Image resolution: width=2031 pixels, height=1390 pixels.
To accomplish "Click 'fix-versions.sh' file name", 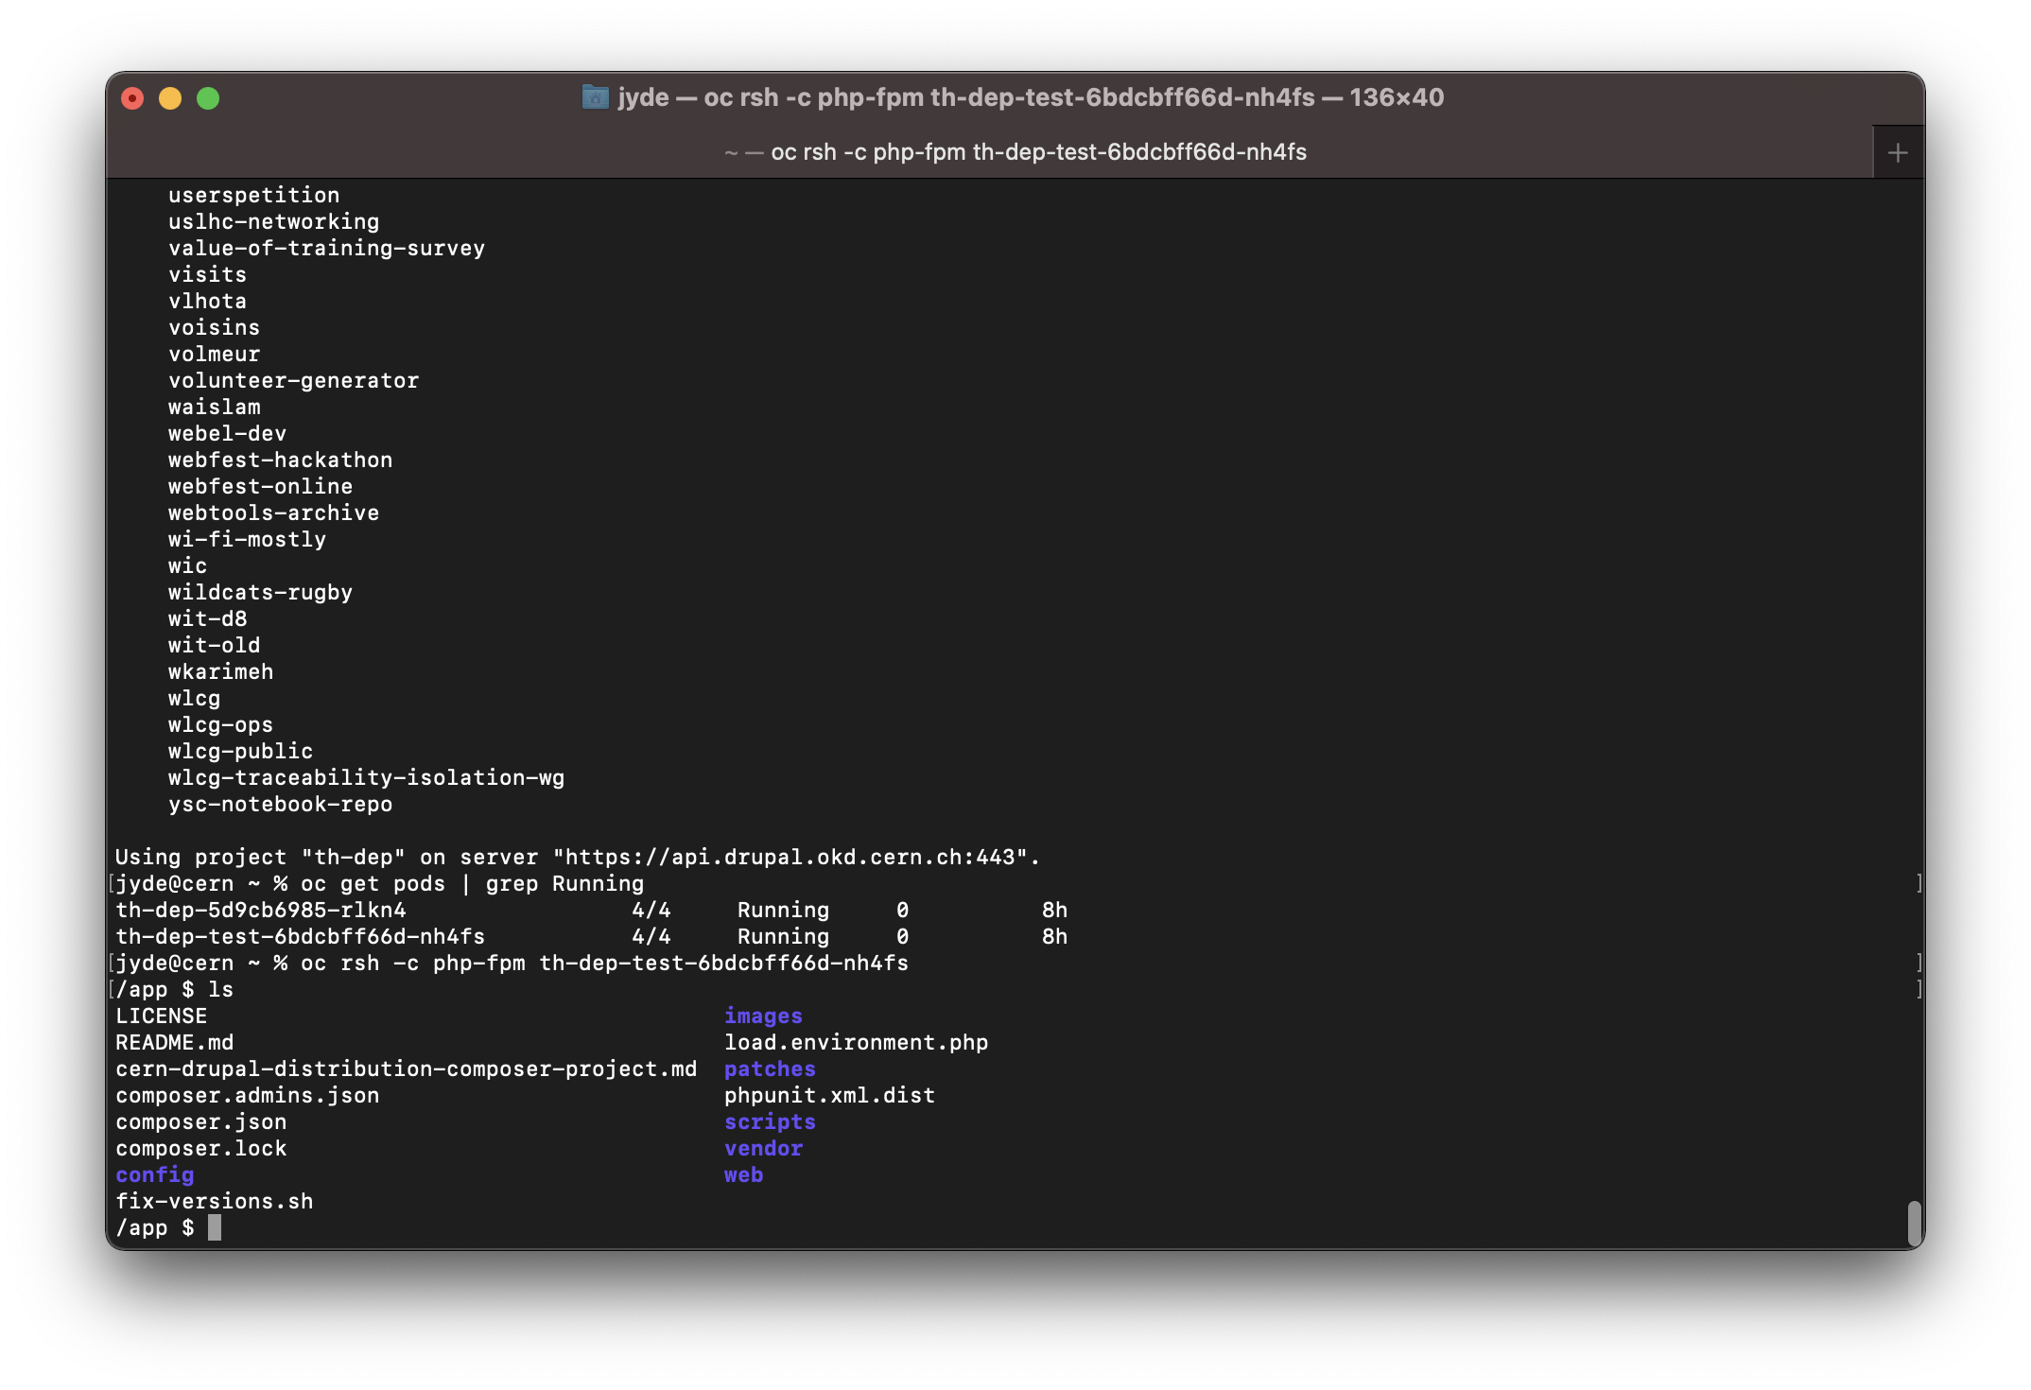I will pos(215,1202).
